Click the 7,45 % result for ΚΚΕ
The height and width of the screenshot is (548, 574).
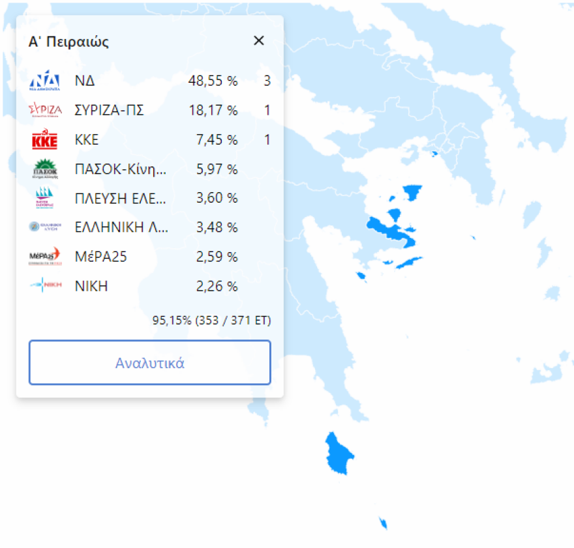pos(217,139)
